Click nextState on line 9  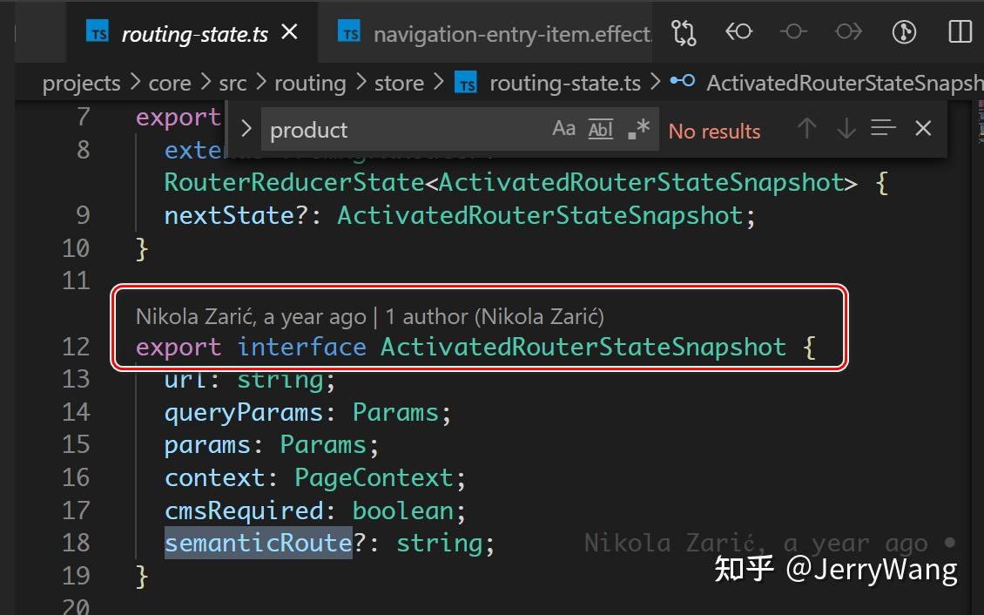click(229, 216)
